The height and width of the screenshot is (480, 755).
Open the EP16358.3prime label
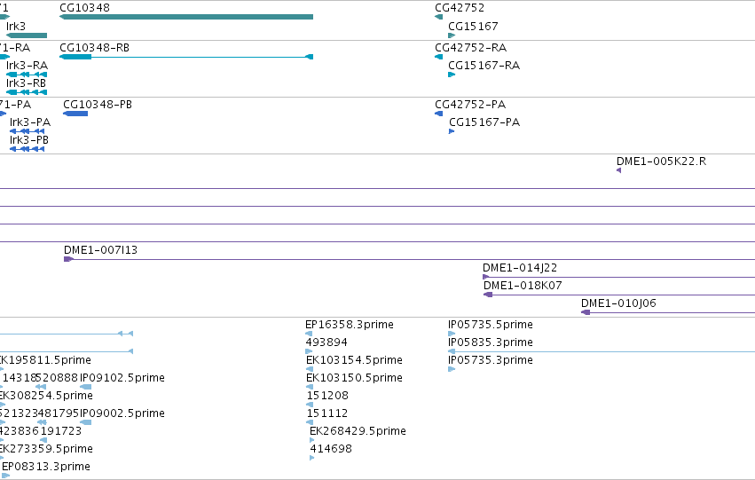click(x=350, y=325)
